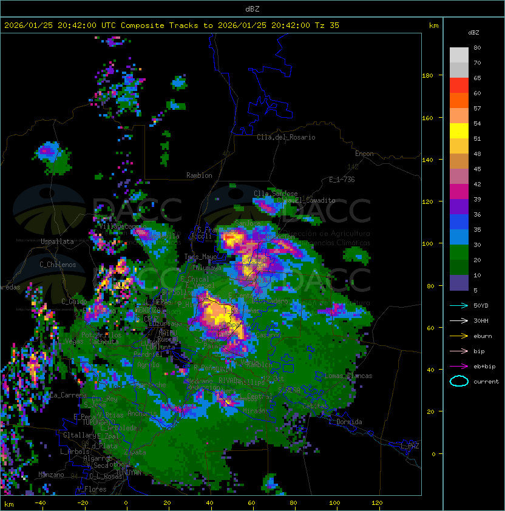505x511 pixels.
Task: Click the 30HM white arrow legend icon
Action: coord(459,320)
